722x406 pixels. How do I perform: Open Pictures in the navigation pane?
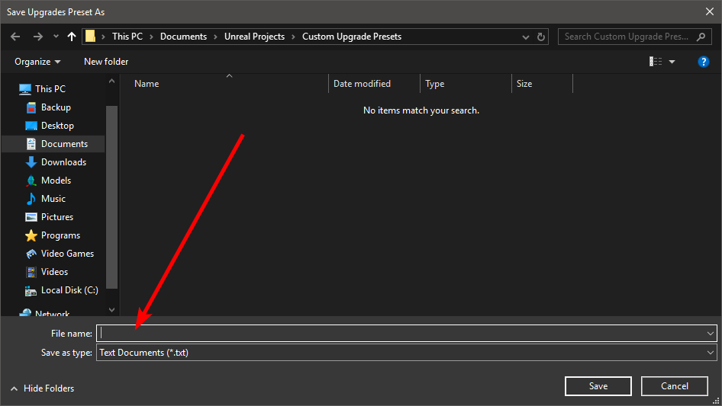(x=57, y=217)
